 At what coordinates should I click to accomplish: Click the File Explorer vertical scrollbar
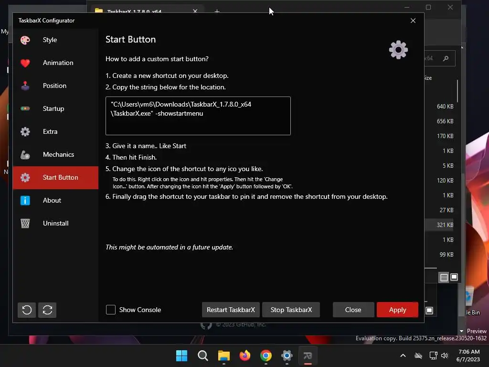(457, 91)
